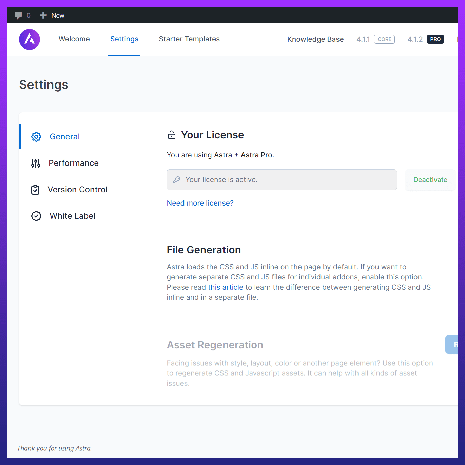Screen dimensions: 465x465
Task: Click the 'File Generation' heading
Action: (x=204, y=250)
